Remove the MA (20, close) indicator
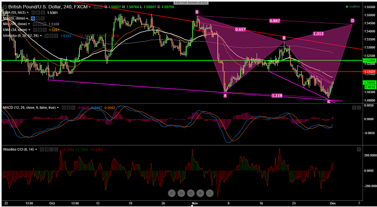Screen dimensions: 377x207 pyautogui.click(x=42, y=18)
